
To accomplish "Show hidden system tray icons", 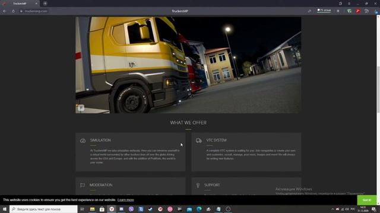I will [x=332, y=209].
